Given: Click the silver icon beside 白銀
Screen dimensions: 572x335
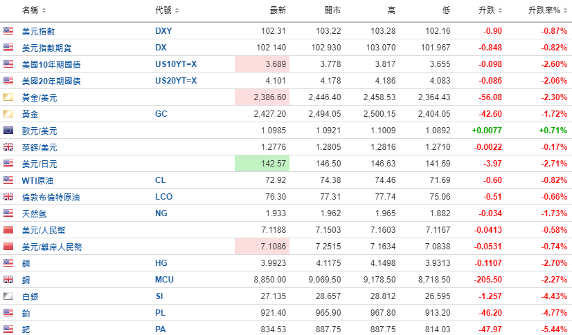Looking at the screenshot, I should 8,296.
